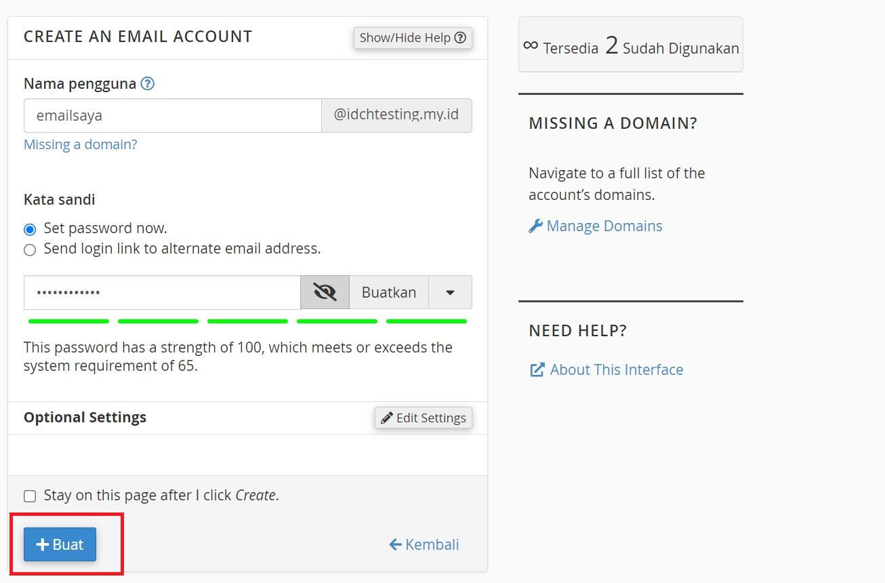Click the Edit Settings button

click(x=423, y=418)
